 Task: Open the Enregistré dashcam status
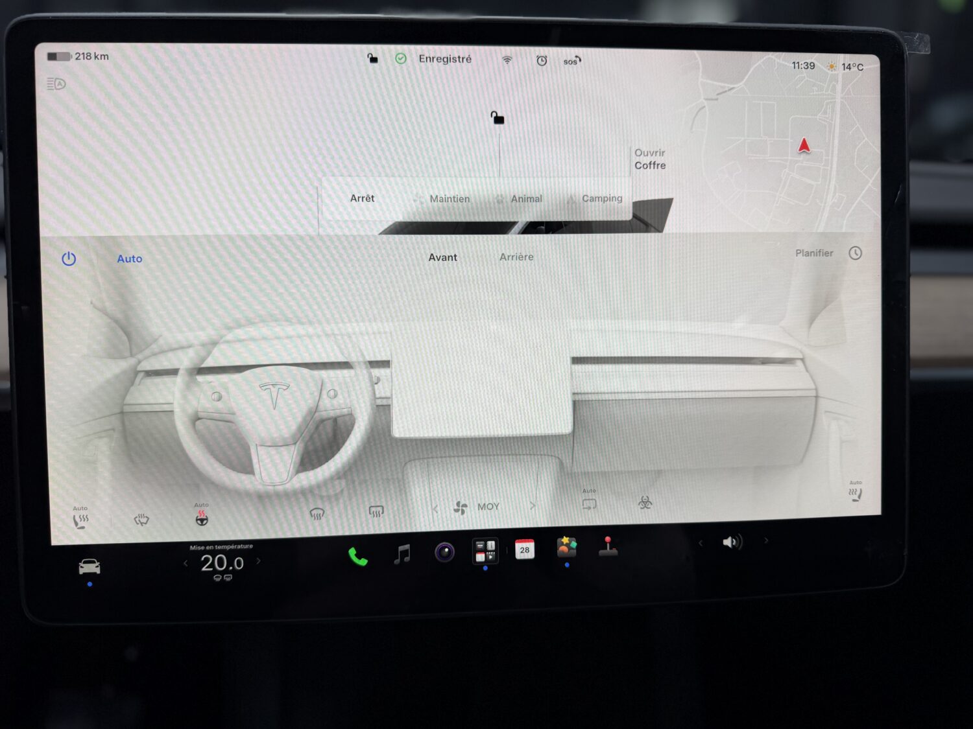coord(434,58)
